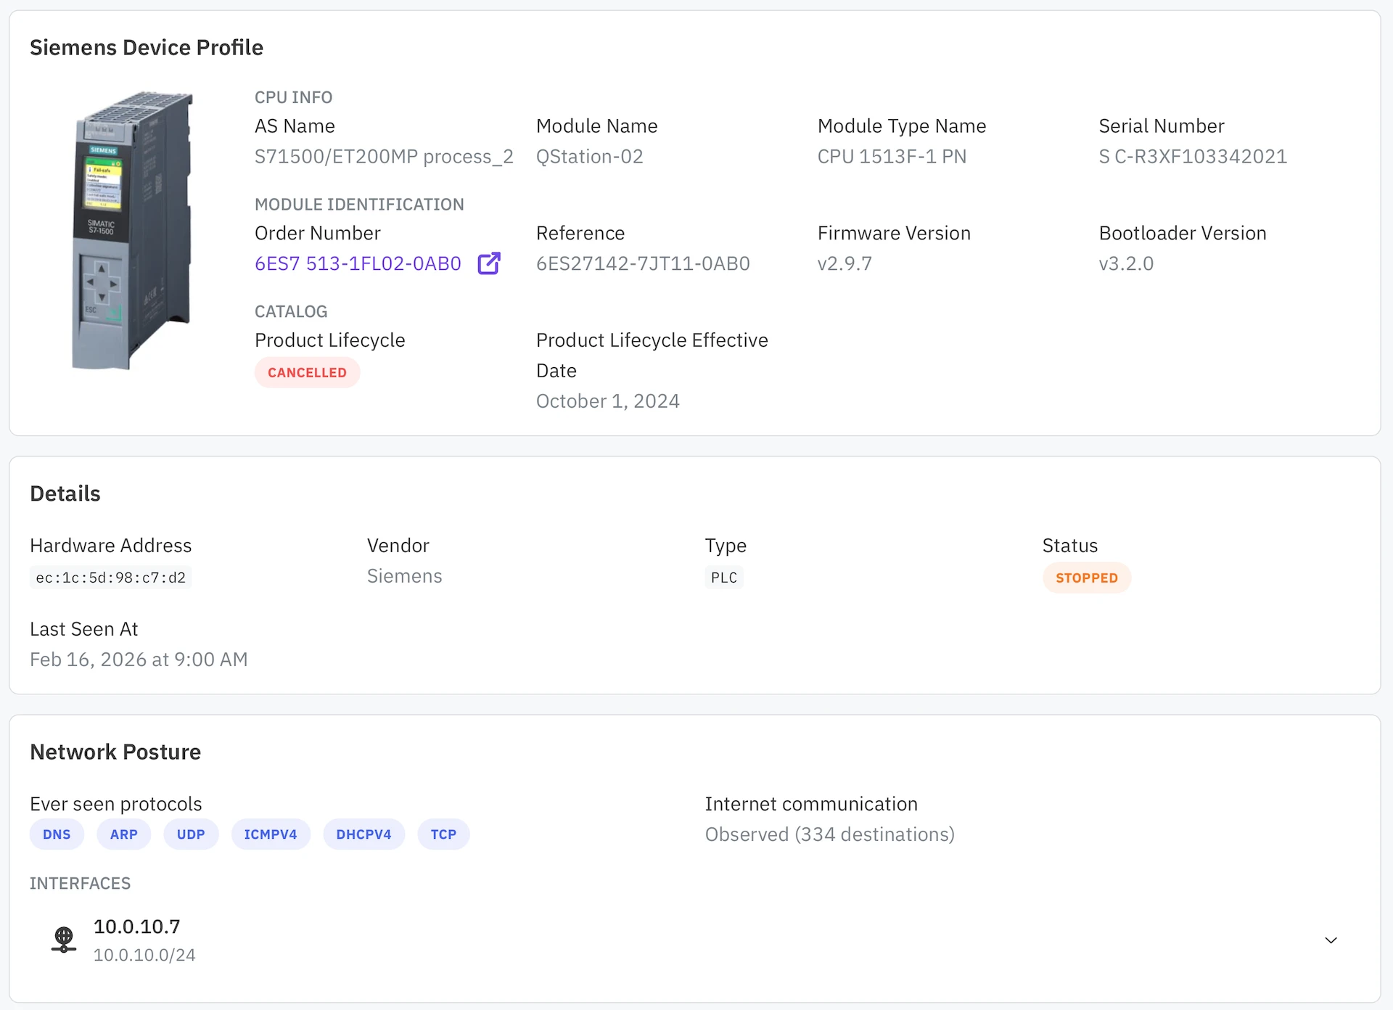1393x1010 pixels.
Task: Select the ICMPV4 protocol badge
Action: point(270,834)
